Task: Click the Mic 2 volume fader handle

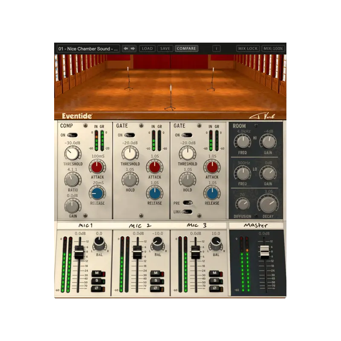Action: pos(137,252)
